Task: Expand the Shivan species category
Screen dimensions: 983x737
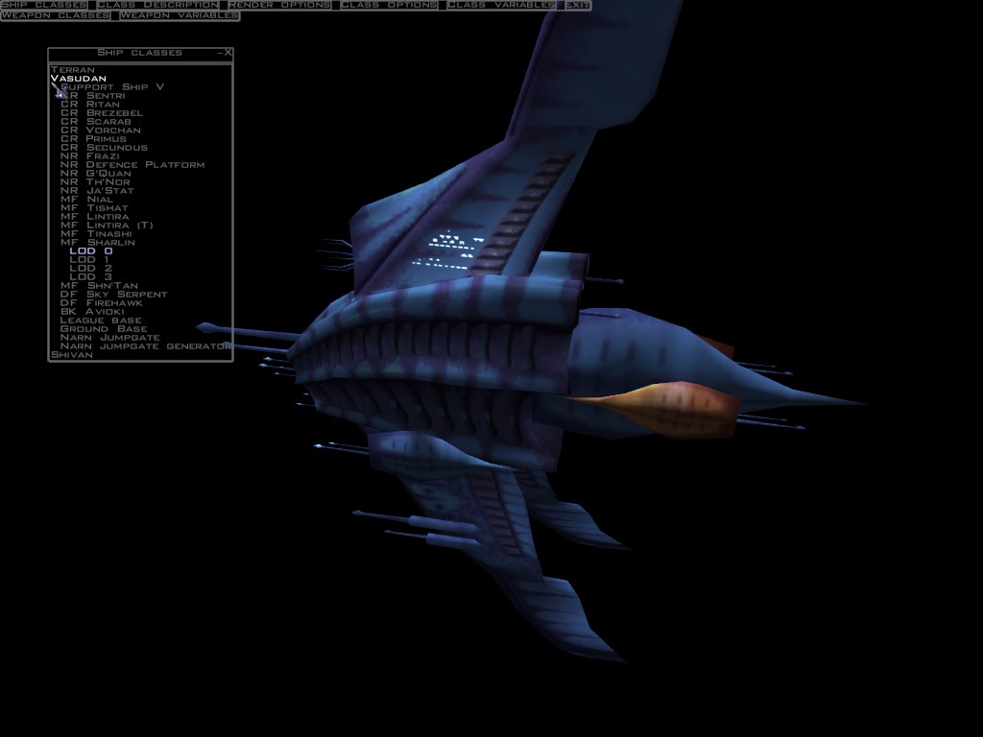Action: [71, 355]
